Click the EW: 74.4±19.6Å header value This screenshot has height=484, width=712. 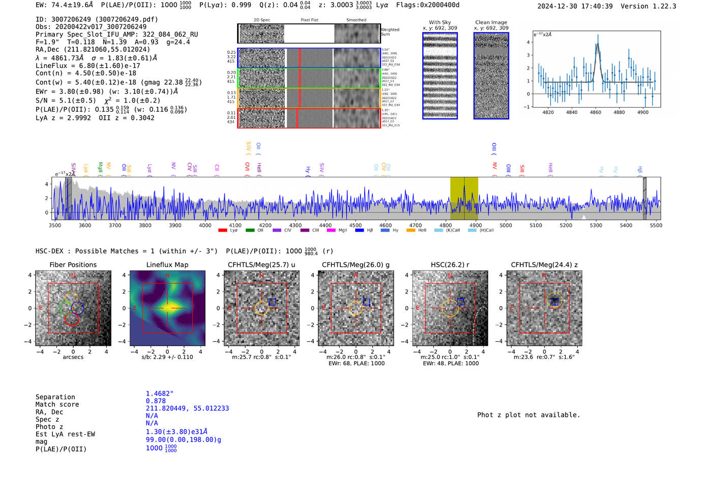tap(65, 5)
